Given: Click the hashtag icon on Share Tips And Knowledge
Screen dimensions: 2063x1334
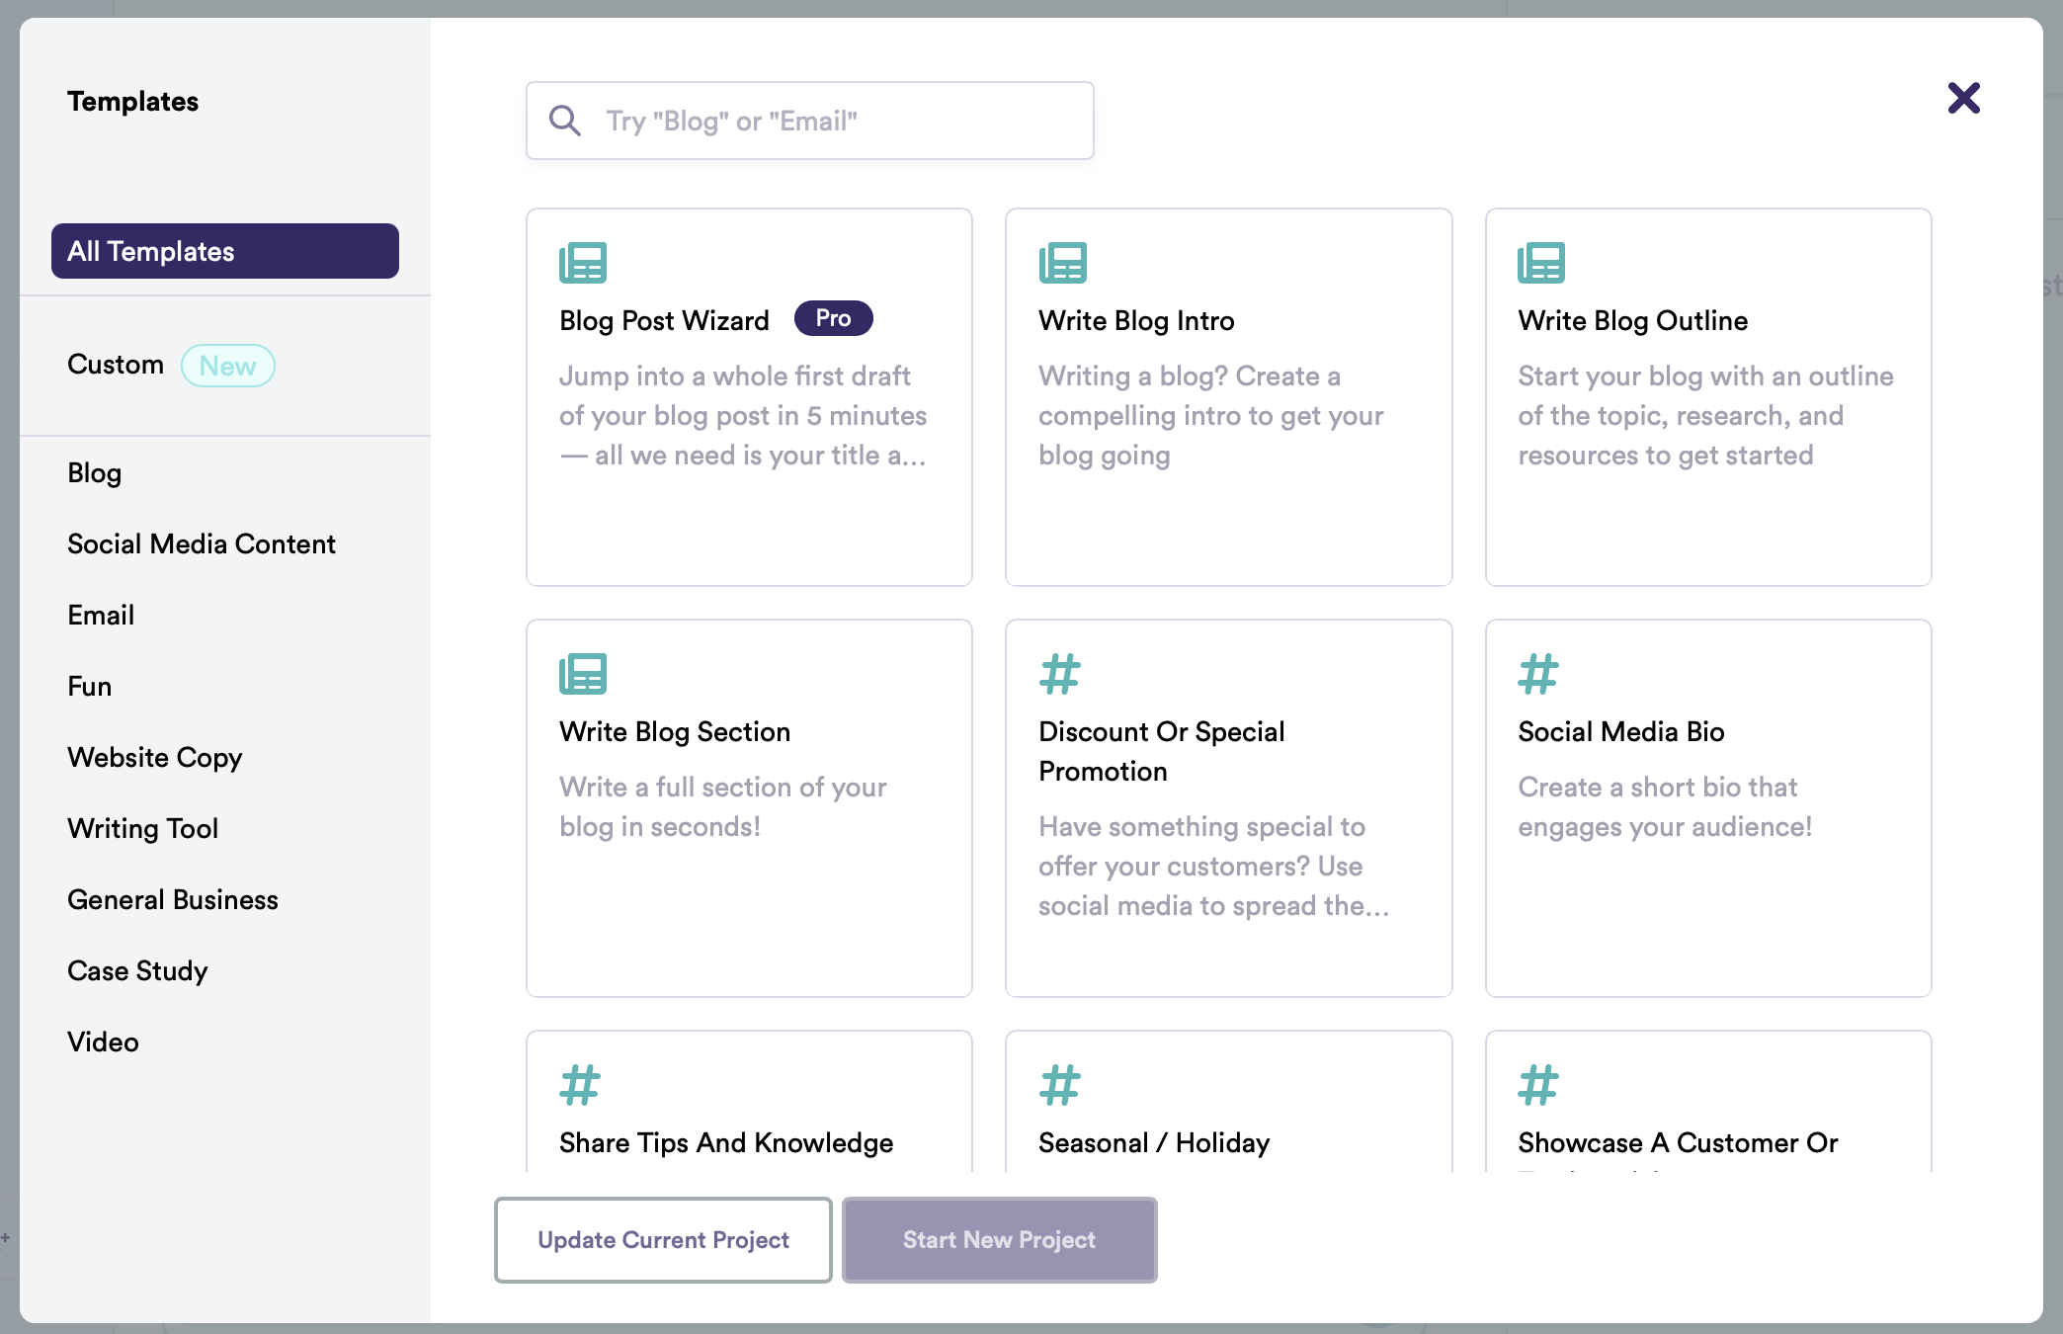Looking at the screenshot, I should (578, 1085).
